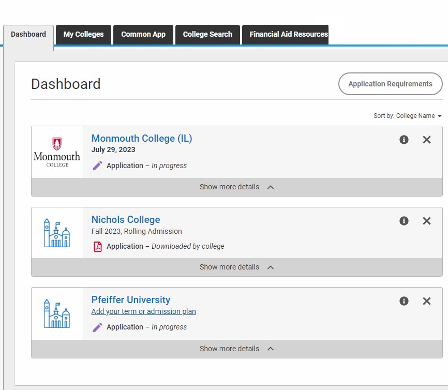Screen dimensions: 448x390
Task: Click the pencil icon for Monmouth application
Action: 97,166
